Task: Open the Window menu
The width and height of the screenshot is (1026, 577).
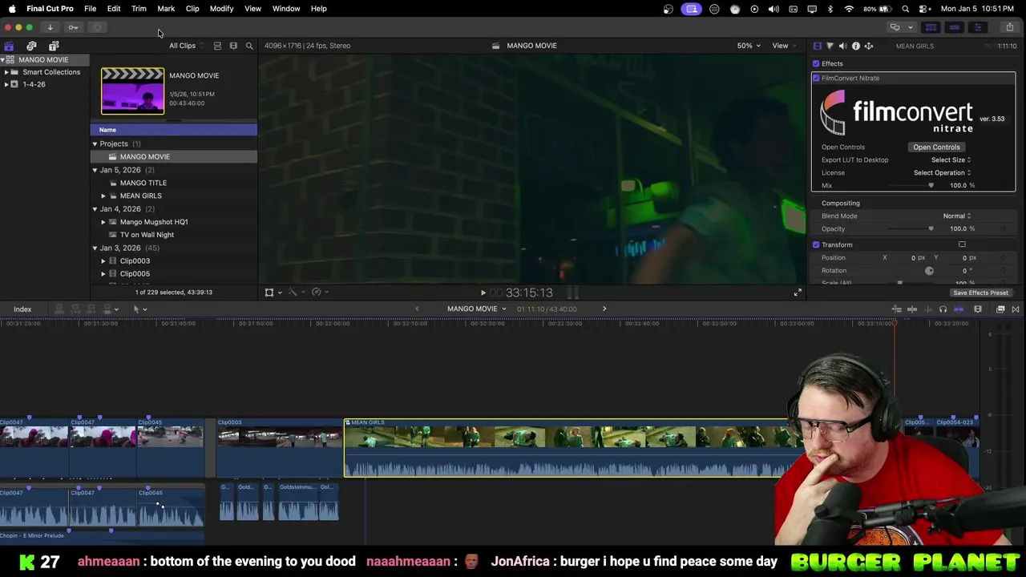Action: (x=286, y=9)
